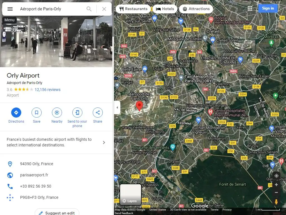
Task: Click the search magnifier icon
Action: [x=89, y=9]
